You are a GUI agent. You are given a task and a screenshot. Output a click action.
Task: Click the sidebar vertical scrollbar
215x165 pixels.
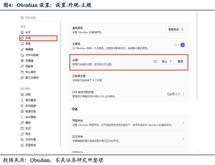pyautogui.click(x=60, y=84)
